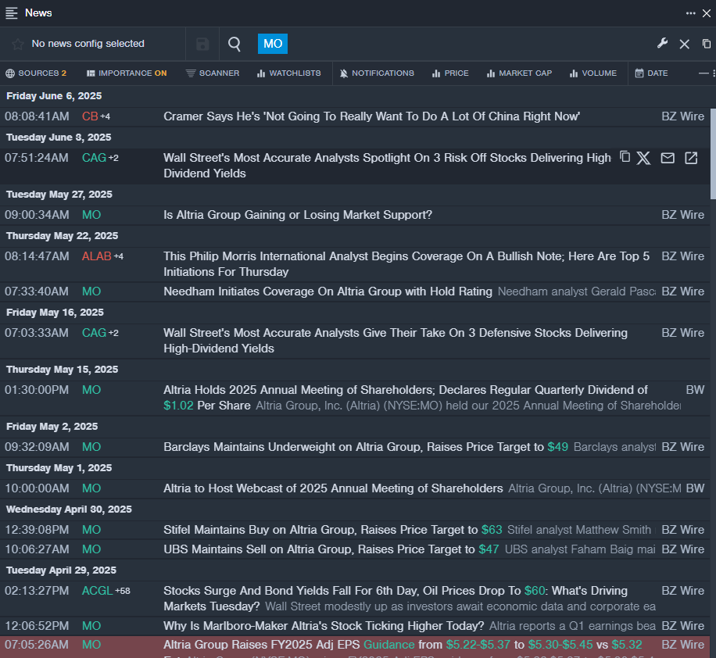This screenshot has width=716, height=658.
Task: Click the ALAB ticker symbol
Action: (96, 256)
